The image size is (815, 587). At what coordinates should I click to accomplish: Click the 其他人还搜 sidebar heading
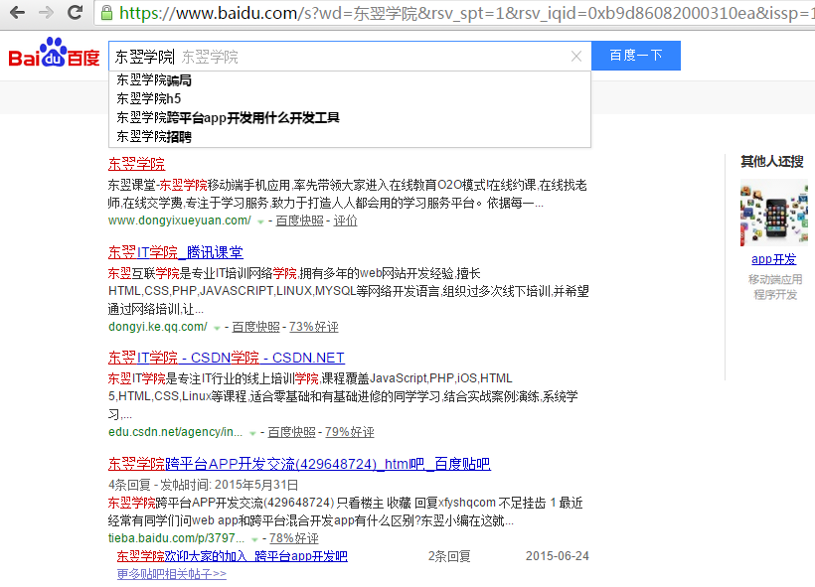pos(772,162)
